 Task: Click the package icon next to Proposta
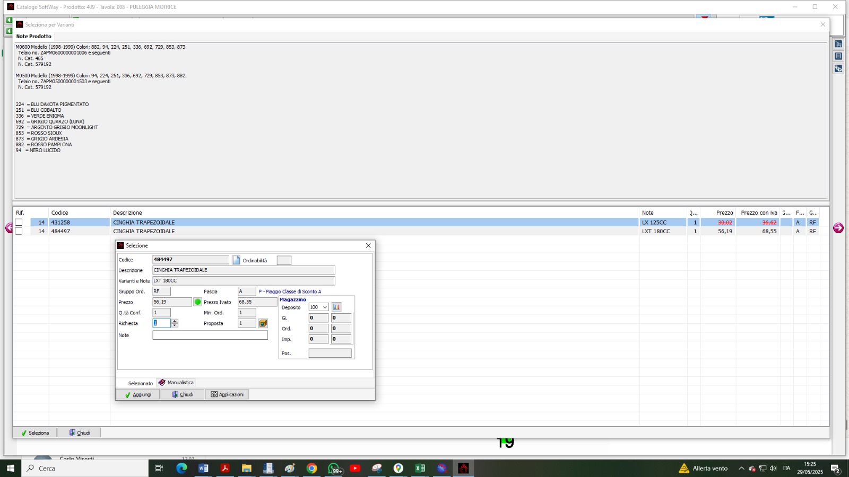(263, 323)
